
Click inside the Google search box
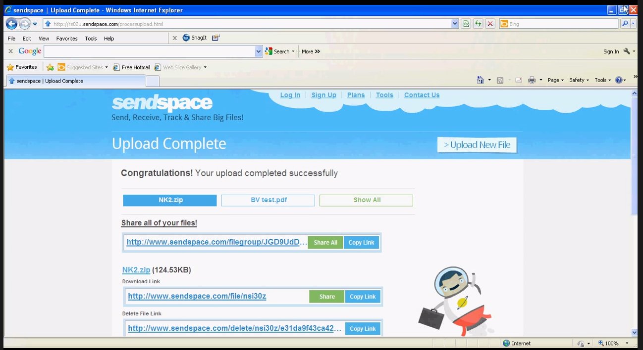[x=149, y=51]
